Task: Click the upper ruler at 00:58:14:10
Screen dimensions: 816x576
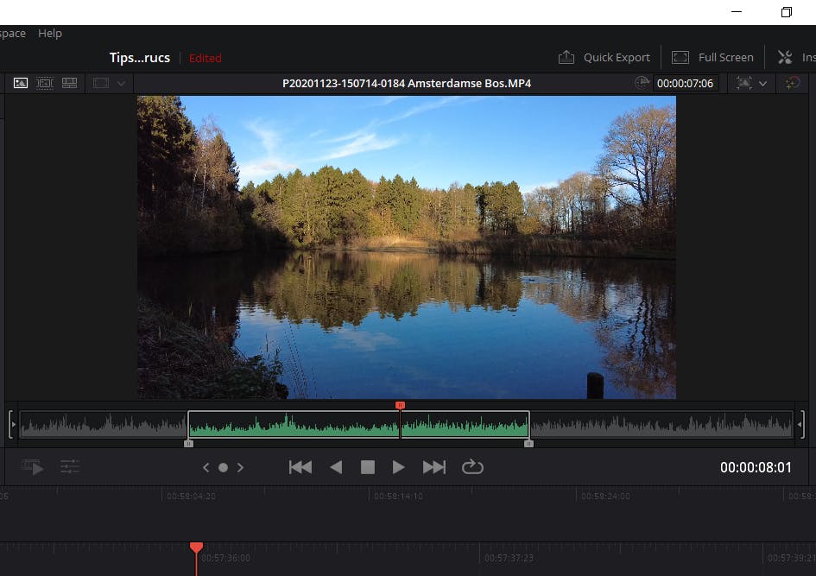Action: [398, 497]
